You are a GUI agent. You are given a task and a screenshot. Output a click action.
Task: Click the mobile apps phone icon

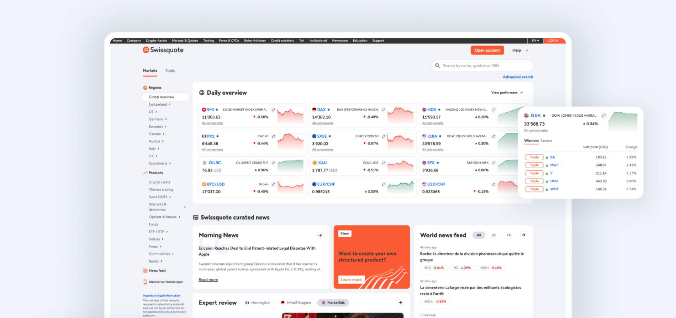coord(145,282)
